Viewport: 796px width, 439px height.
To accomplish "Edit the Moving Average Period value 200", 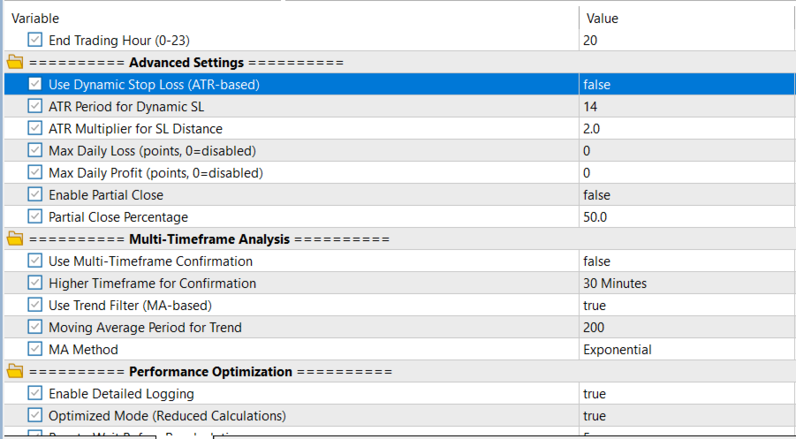I will click(594, 328).
